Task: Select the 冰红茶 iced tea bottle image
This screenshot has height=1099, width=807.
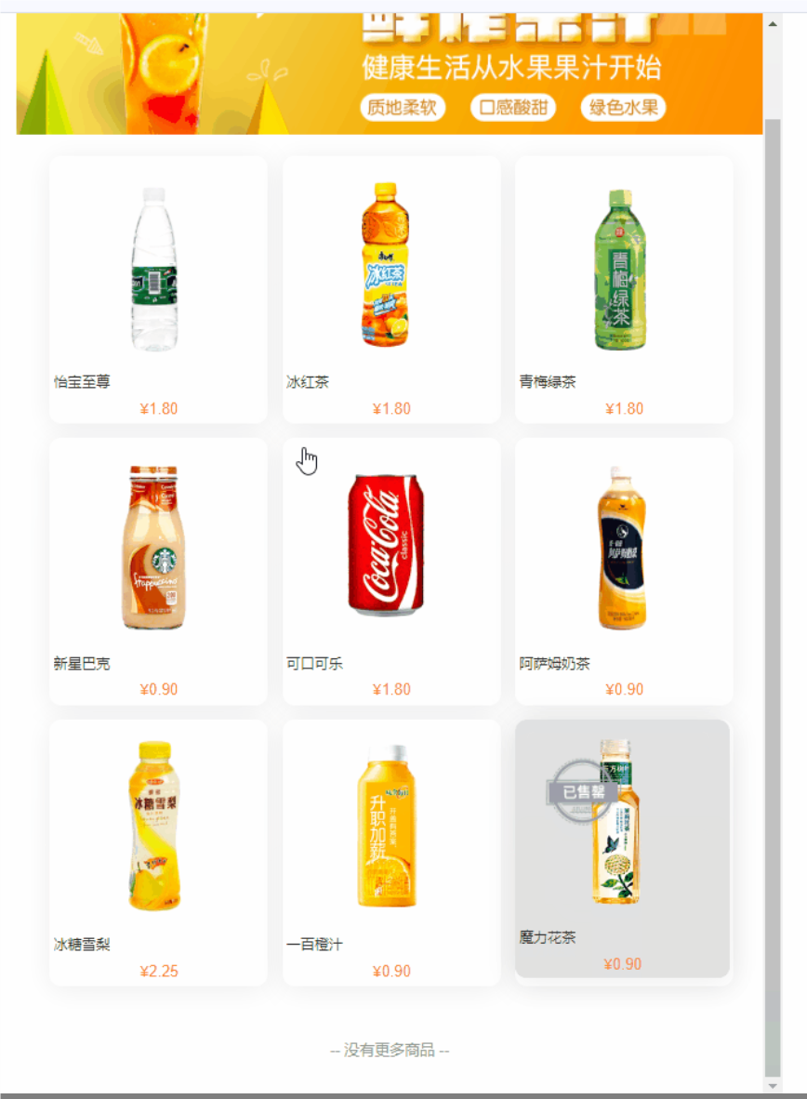Action: pos(385,264)
